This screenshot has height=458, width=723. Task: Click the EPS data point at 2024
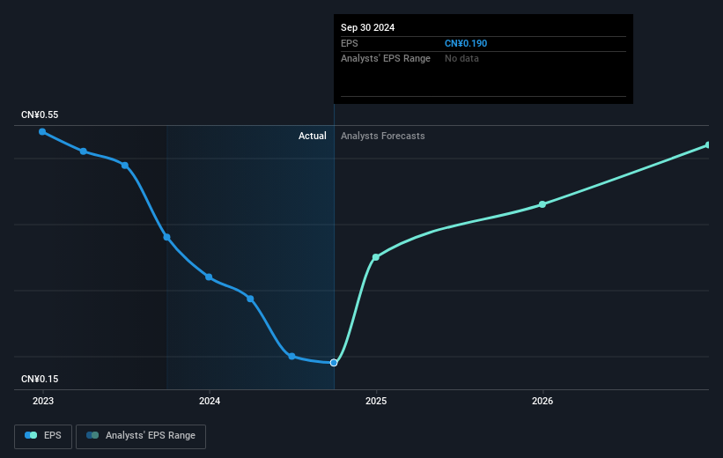pos(209,277)
